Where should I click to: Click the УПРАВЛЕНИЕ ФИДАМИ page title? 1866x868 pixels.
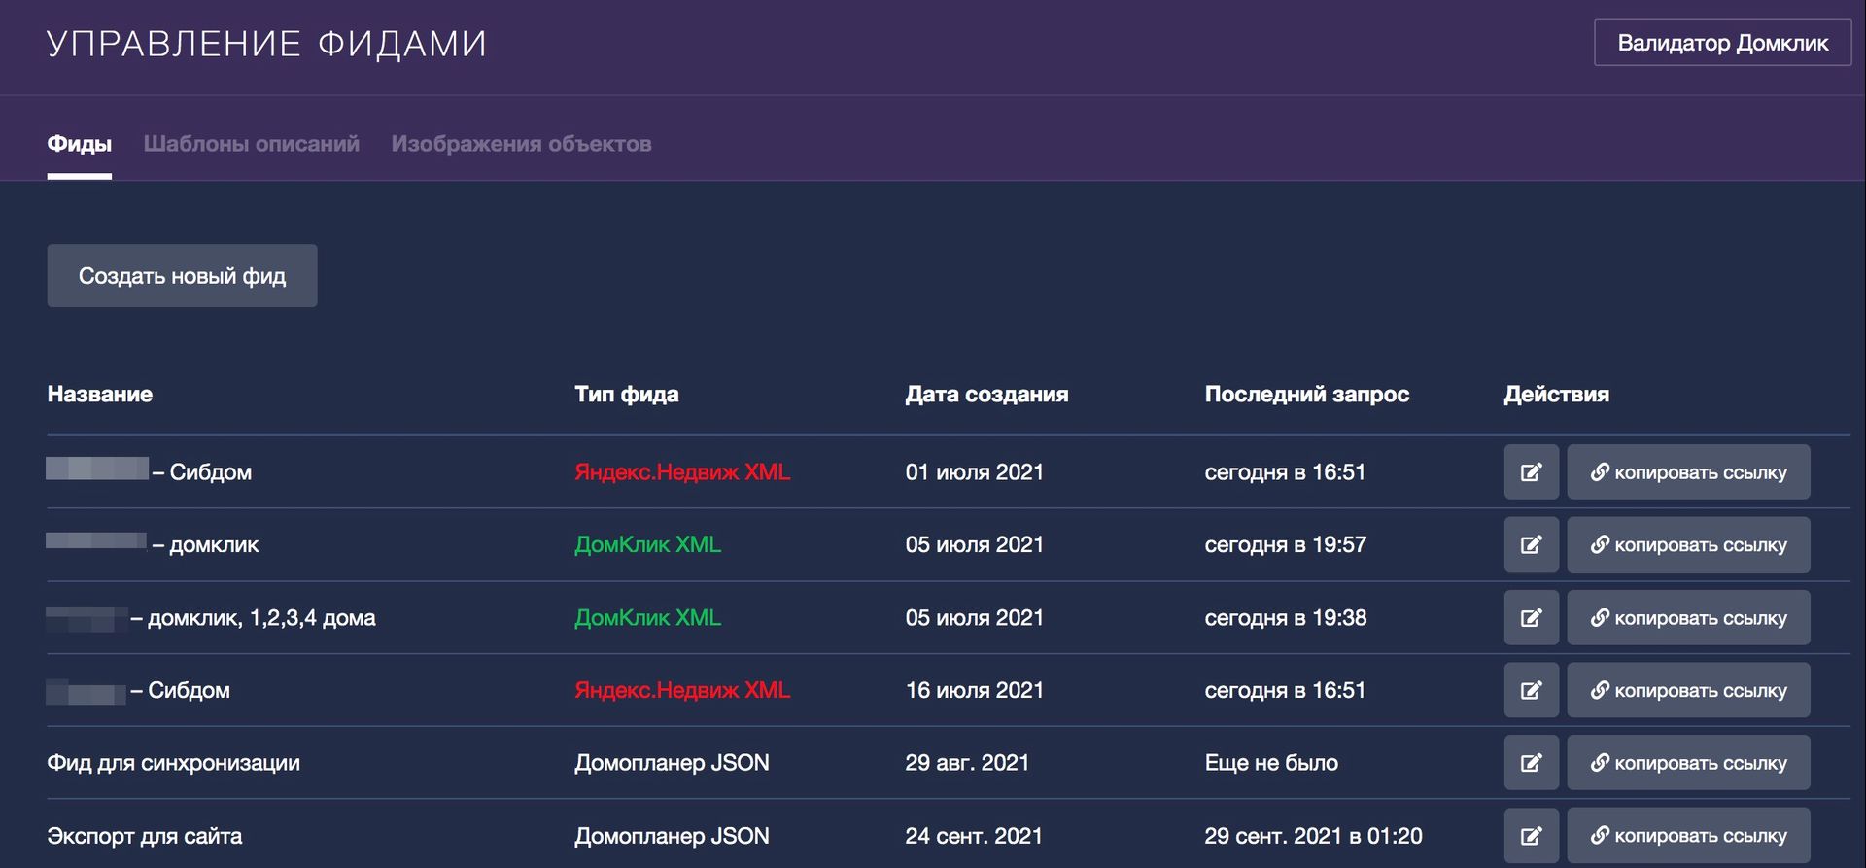pos(266,44)
